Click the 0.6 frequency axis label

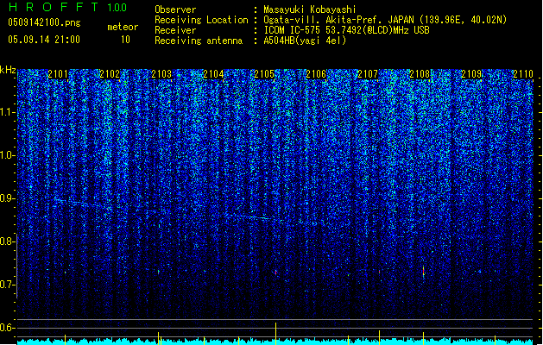(x=7, y=328)
